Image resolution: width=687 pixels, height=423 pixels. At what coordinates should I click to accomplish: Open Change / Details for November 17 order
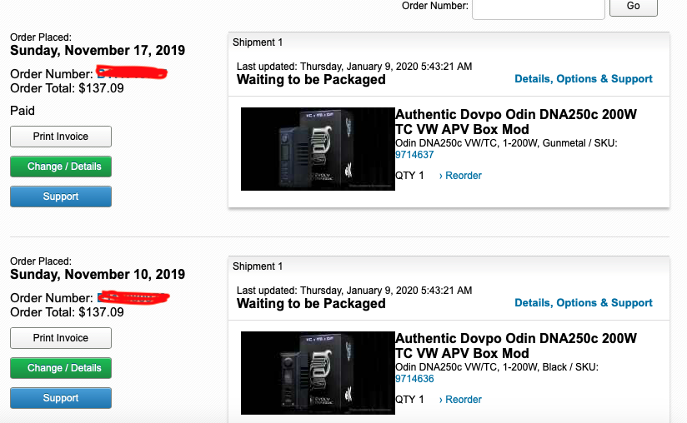click(61, 167)
